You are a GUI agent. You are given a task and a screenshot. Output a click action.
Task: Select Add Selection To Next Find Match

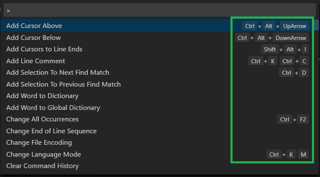58,73
